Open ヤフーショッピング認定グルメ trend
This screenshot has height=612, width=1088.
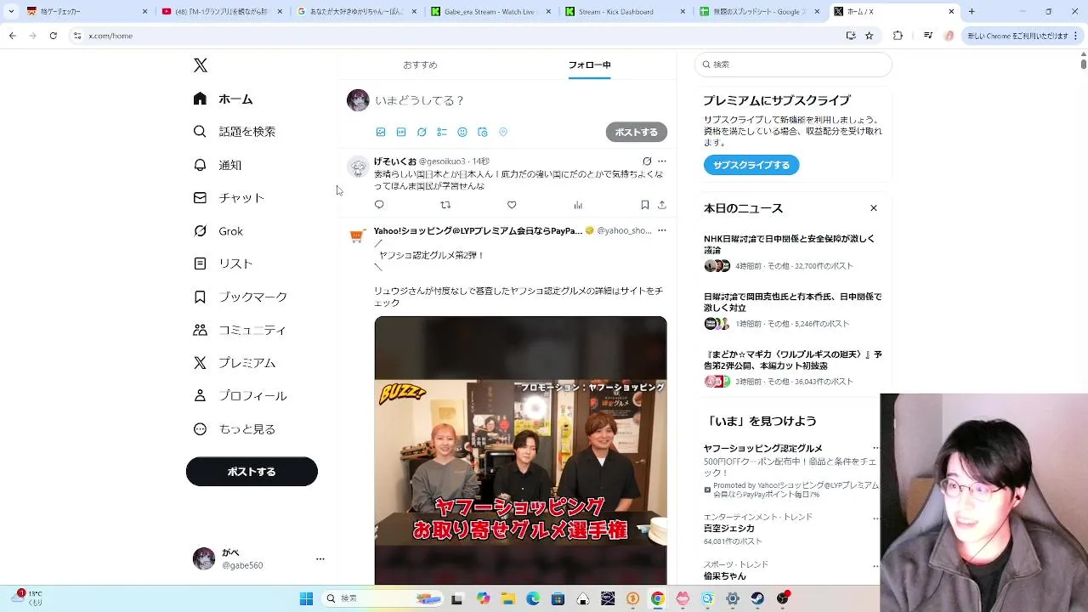[x=762, y=448]
